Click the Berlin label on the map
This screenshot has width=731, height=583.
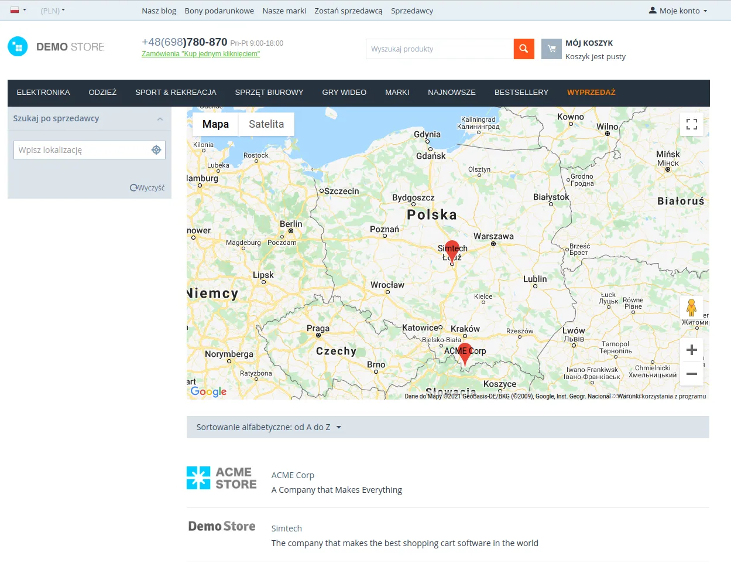[x=291, y=224]
